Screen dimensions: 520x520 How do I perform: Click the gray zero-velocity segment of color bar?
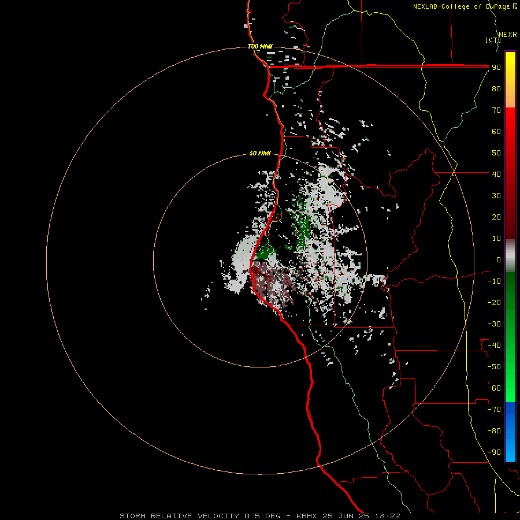[510, 256]
